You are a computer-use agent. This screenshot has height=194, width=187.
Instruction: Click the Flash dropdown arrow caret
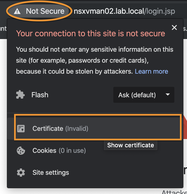(x=168, y=95)
